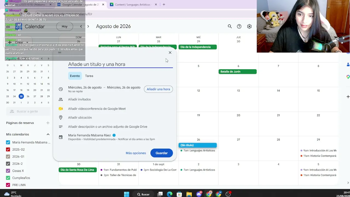This screenshot has height=197, width=350.
Task: Switch to the Evento tab
Action: pyautogui.click(x=75, y=76)
